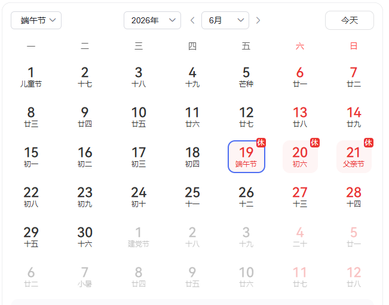
Task: Choose June 15 初一 date
Action: pyautogui.click(x=31, y=156)
